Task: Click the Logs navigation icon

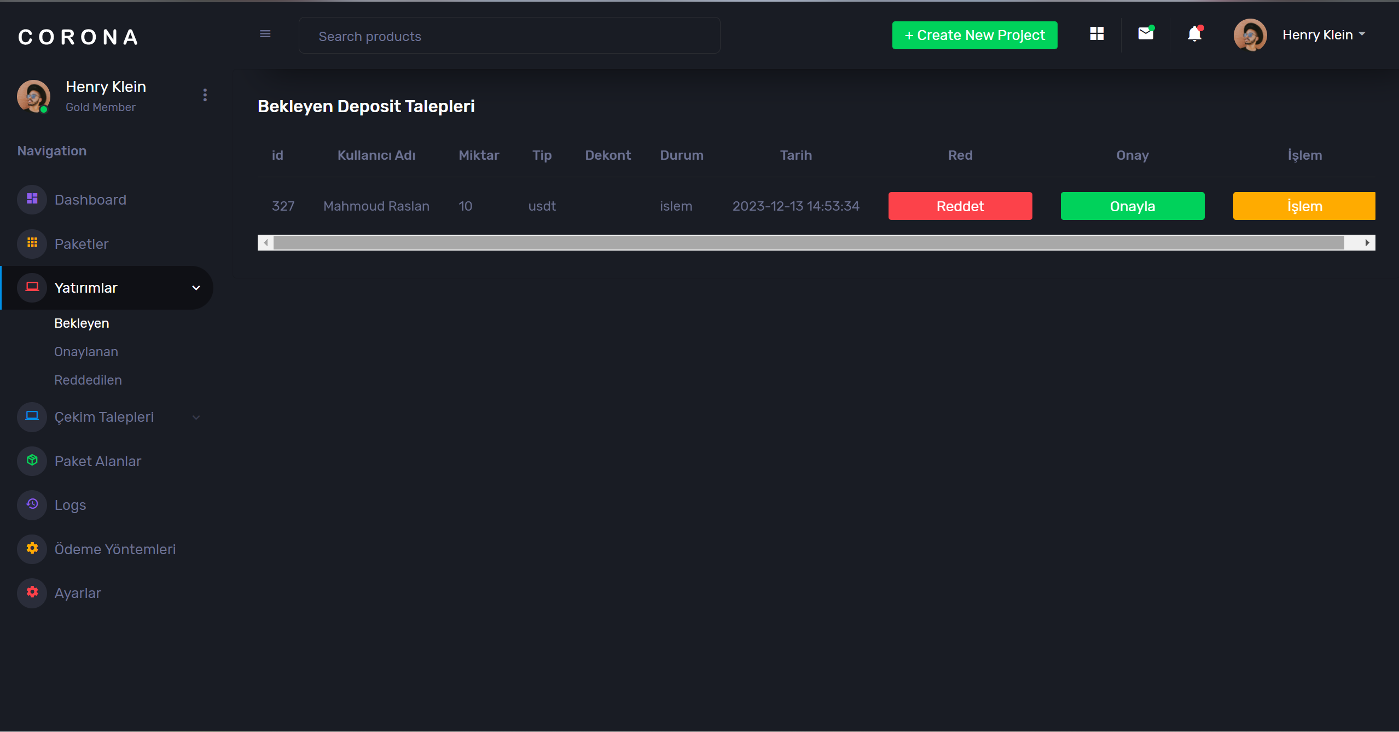Action: click(x=32, y=504)
